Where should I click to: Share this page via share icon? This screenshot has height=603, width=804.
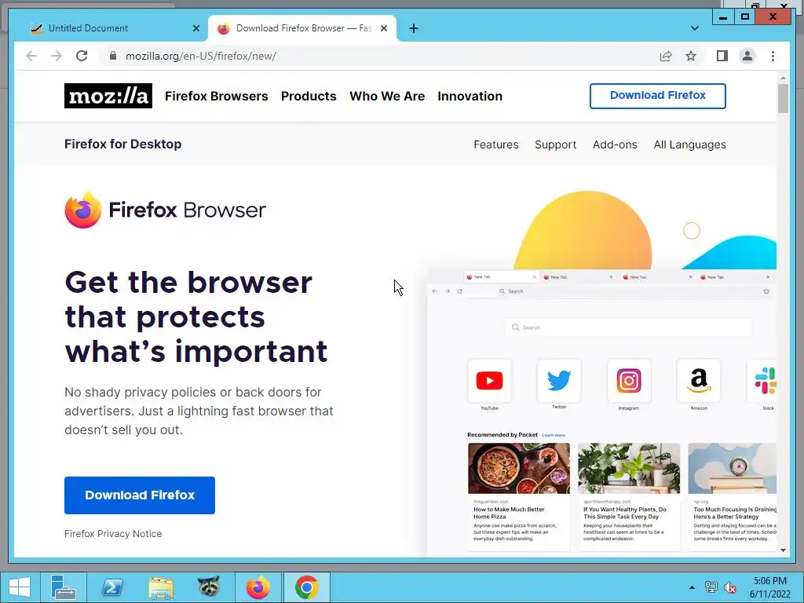(666, 56)
